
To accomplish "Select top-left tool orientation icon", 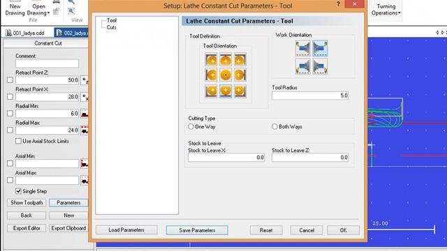I will pyautogui.click(x=211, y=60).
